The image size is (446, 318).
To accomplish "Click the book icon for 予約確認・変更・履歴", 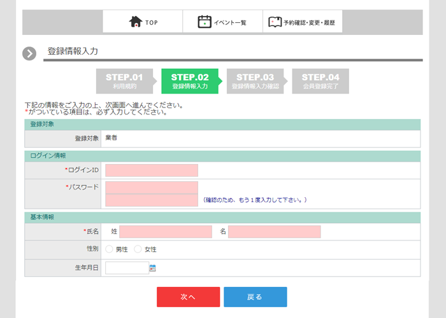I will 274,22.
